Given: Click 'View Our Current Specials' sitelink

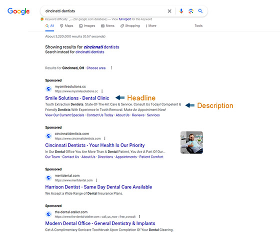Looking at the screenshot, I should point(64,115).
